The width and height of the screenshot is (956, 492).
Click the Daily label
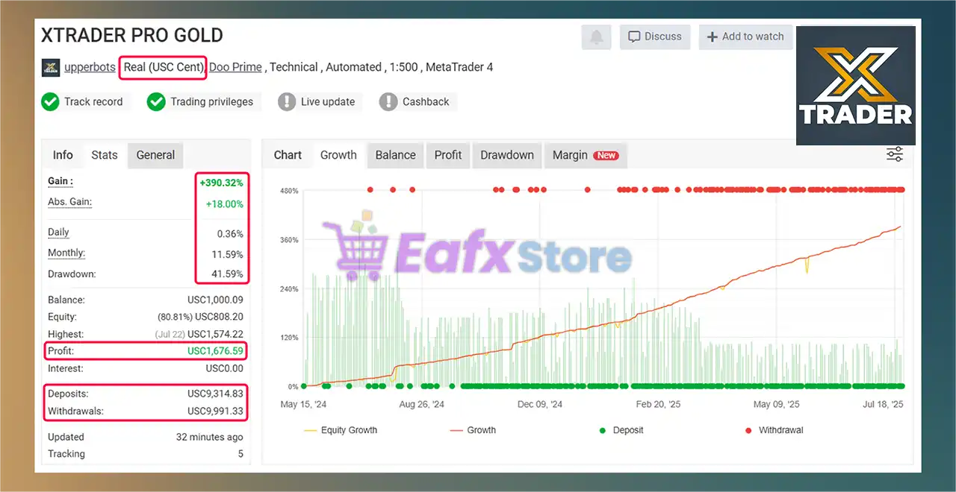click(x=59, y=233)
